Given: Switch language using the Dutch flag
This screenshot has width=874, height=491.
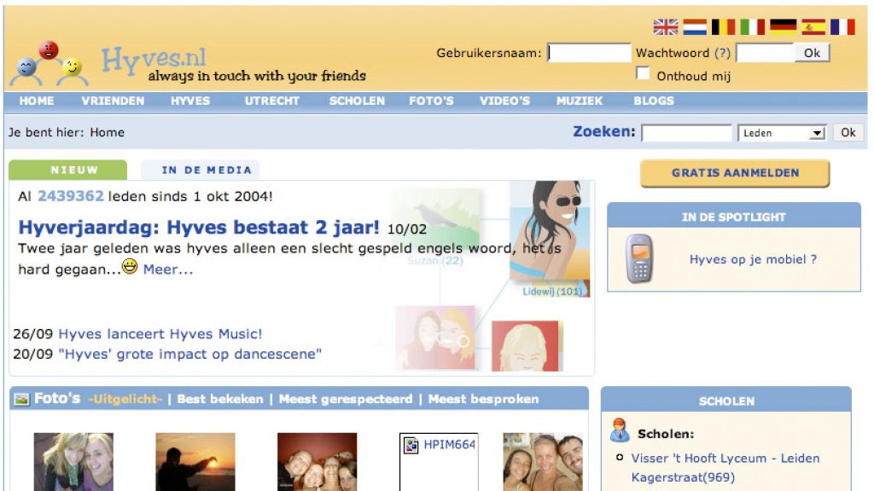Looking at the screenshot, I should coord(695,26).
